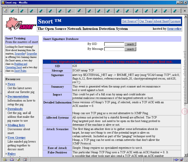Open the Mozilla window icon in the title bar

pyautogui.click(x=3, y=2)
